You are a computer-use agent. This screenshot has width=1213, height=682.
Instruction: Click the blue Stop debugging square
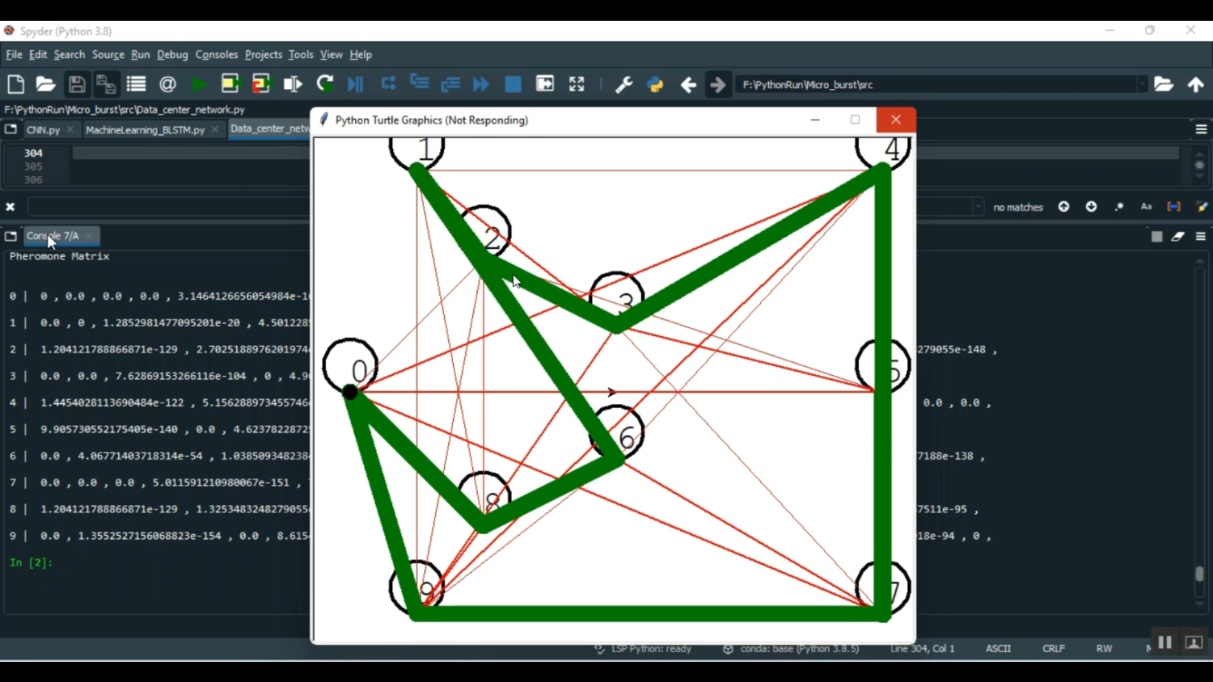(x=513, y=84)
